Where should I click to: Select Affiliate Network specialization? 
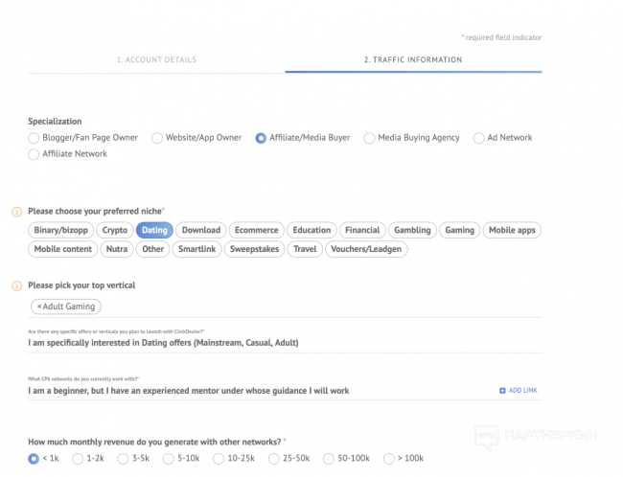tap(35, 154)
